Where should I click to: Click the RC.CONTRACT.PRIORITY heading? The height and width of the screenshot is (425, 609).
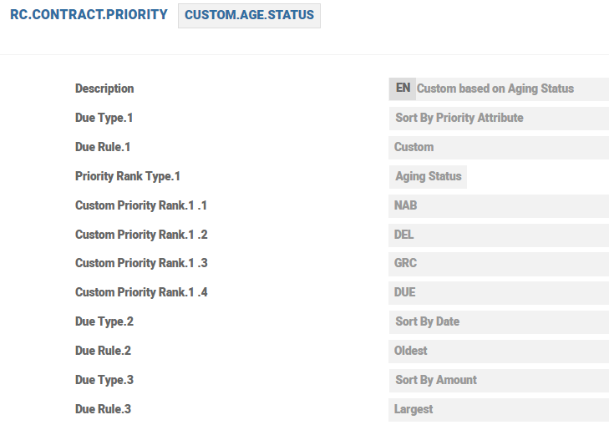tap(89, 15)
